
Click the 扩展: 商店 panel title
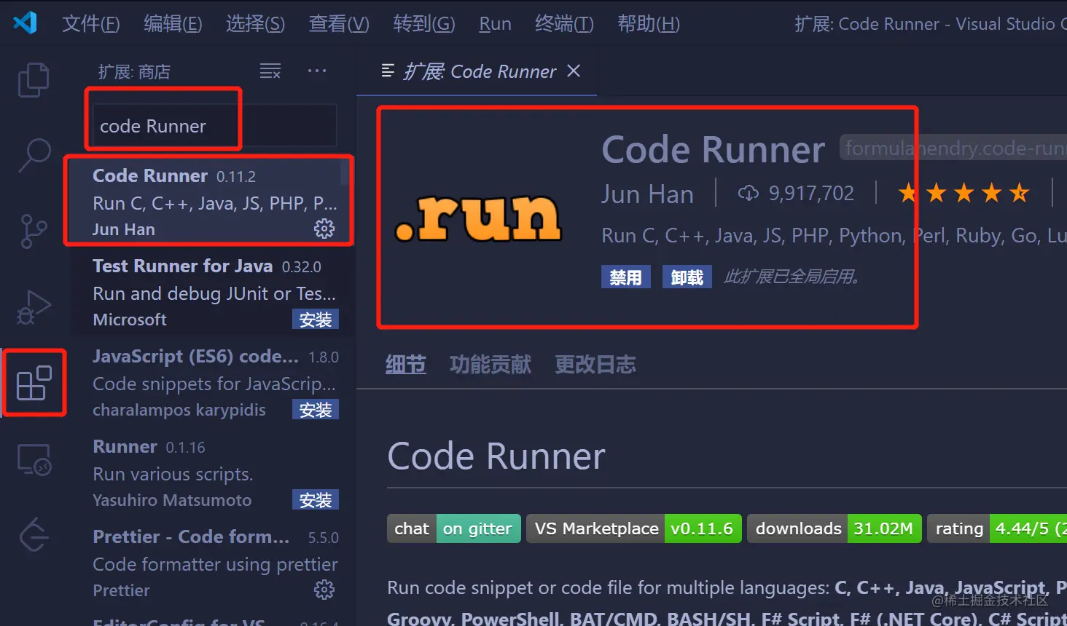134,71
